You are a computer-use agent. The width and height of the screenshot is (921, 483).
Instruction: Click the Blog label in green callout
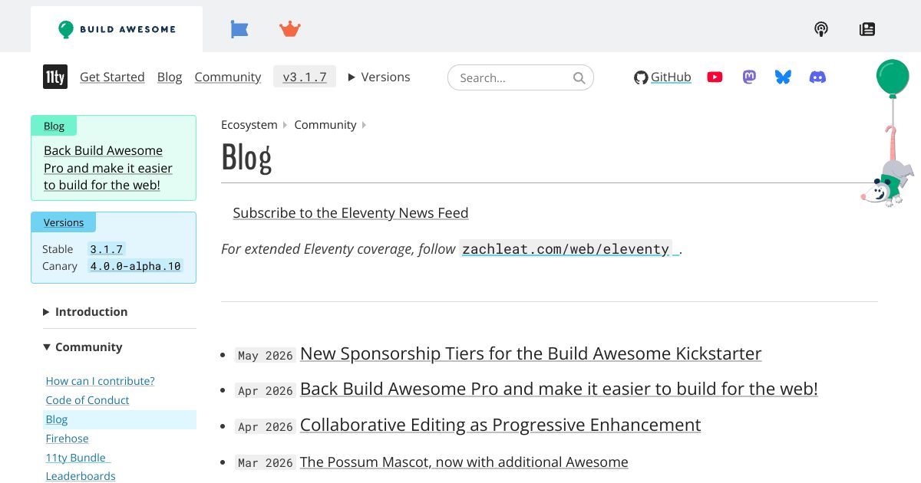click(54, 126)
